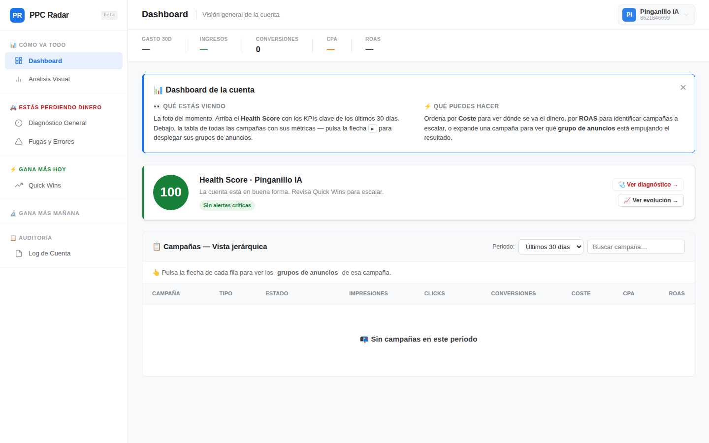The width and height of the screenshot is (709, 443).
Task: Click the CÓMO VA TODO section header
Action: pyautogui.click(x=38, y=45)
